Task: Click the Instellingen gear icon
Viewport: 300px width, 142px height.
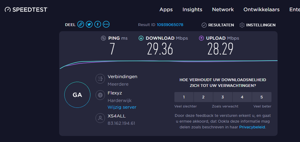Action: [242, 25]
